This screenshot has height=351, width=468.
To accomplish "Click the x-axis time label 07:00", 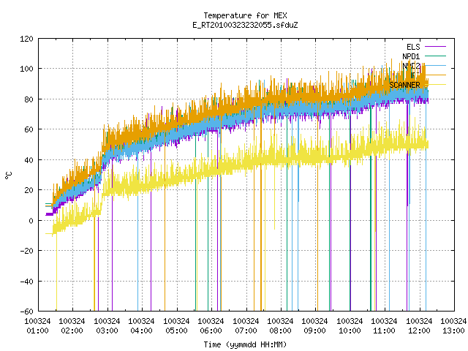I will tap(246, 331).
